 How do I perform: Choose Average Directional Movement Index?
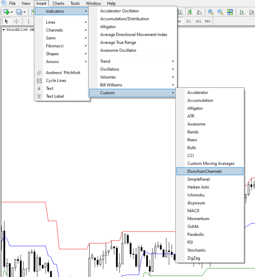(x=134, y=35)
